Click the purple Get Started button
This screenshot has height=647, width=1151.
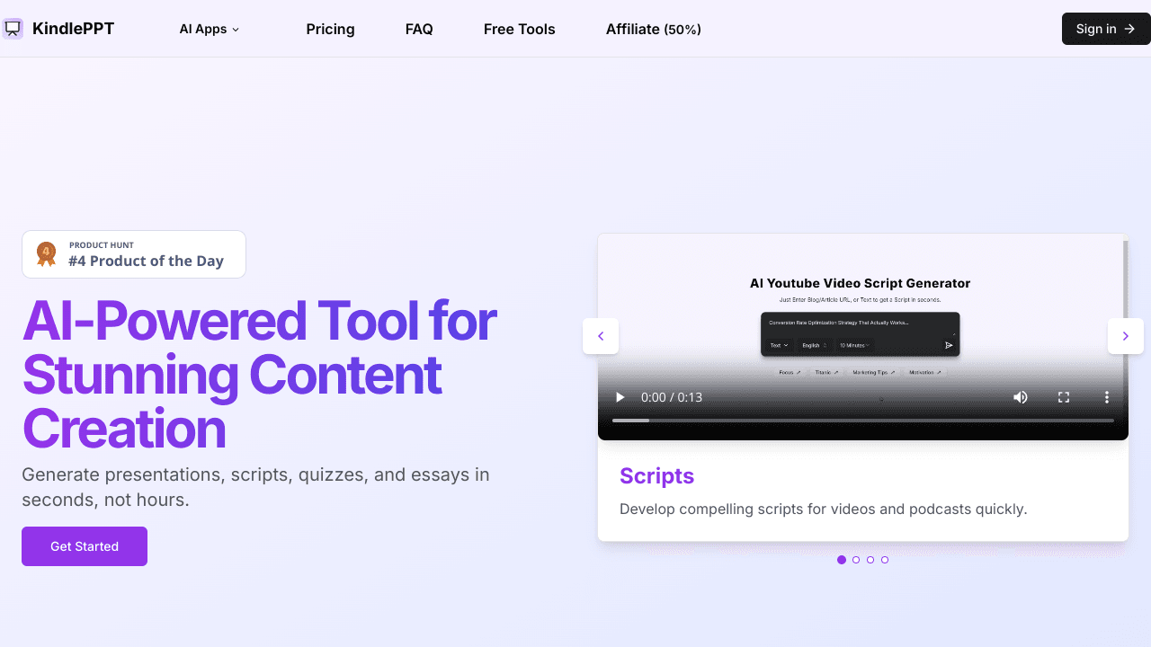(x=85, y=546)
